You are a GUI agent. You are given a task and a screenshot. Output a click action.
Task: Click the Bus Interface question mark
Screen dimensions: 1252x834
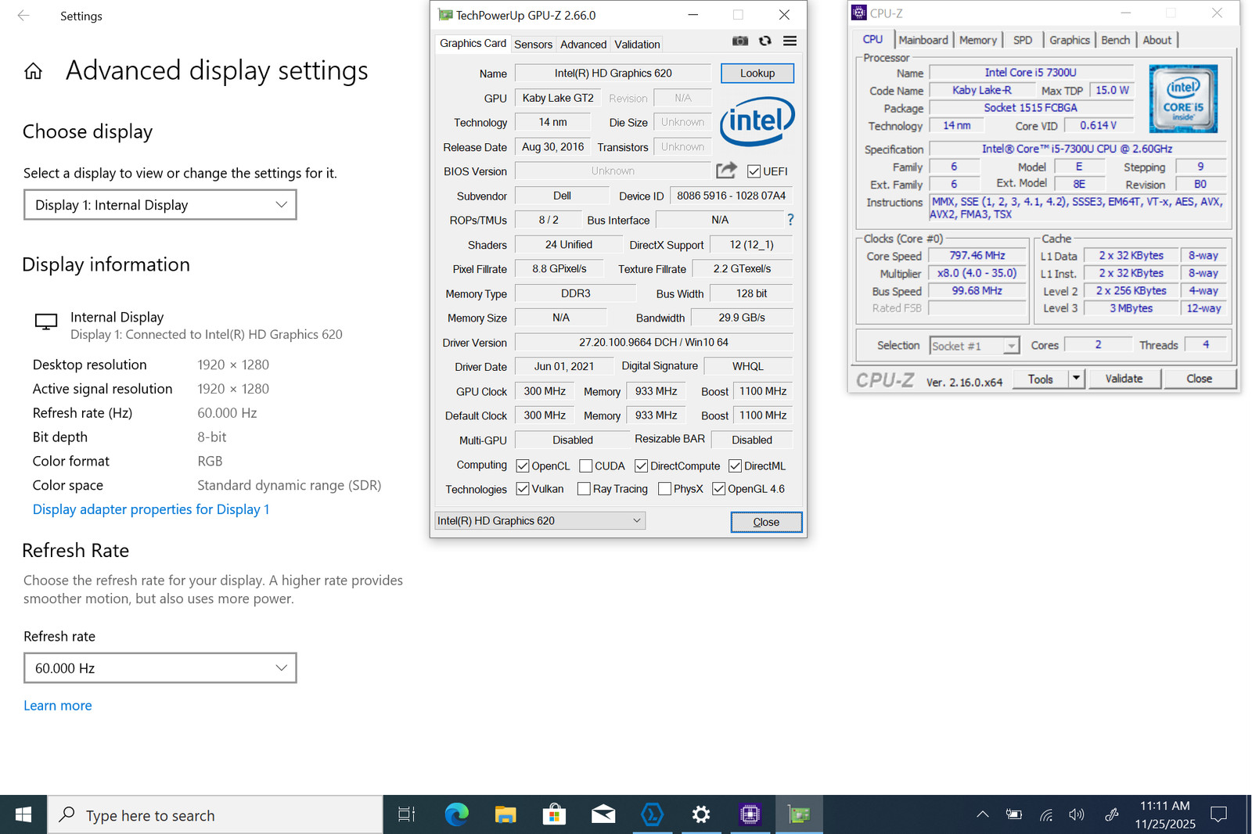[x=790, y=220]
